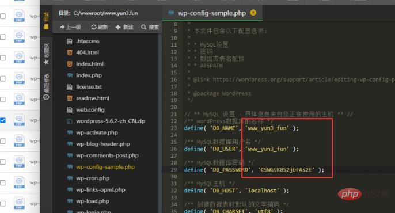
Task: Open file search with 搜索
Action: (x=150, y=27)
